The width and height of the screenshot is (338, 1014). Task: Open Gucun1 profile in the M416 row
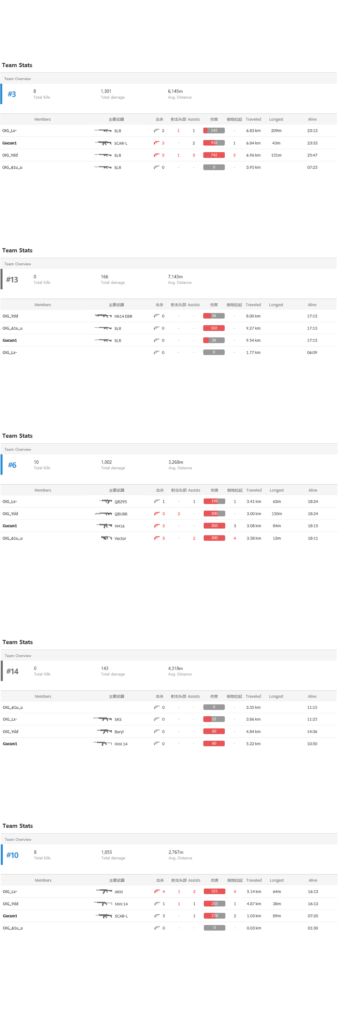coord(10,525)
